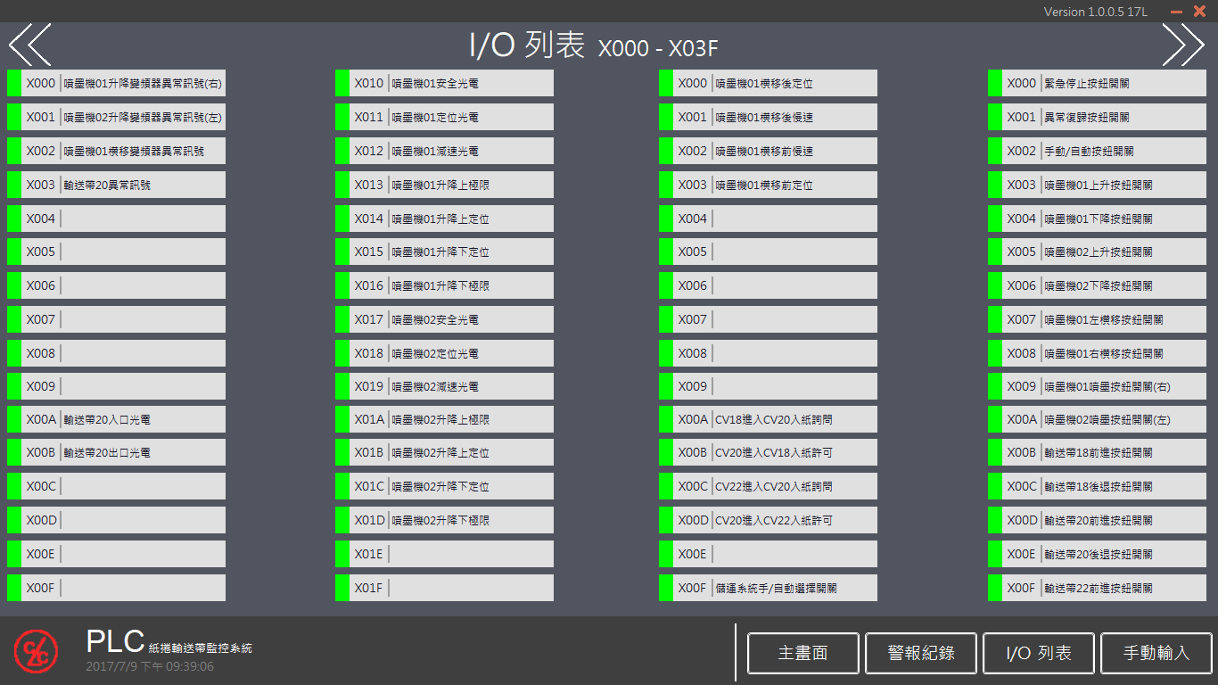This screenshot has width=1218, height=685.
Task: Select the 異常復歸按鈕開關 row
Action: pyautogui.click(x=1103, y=117)
